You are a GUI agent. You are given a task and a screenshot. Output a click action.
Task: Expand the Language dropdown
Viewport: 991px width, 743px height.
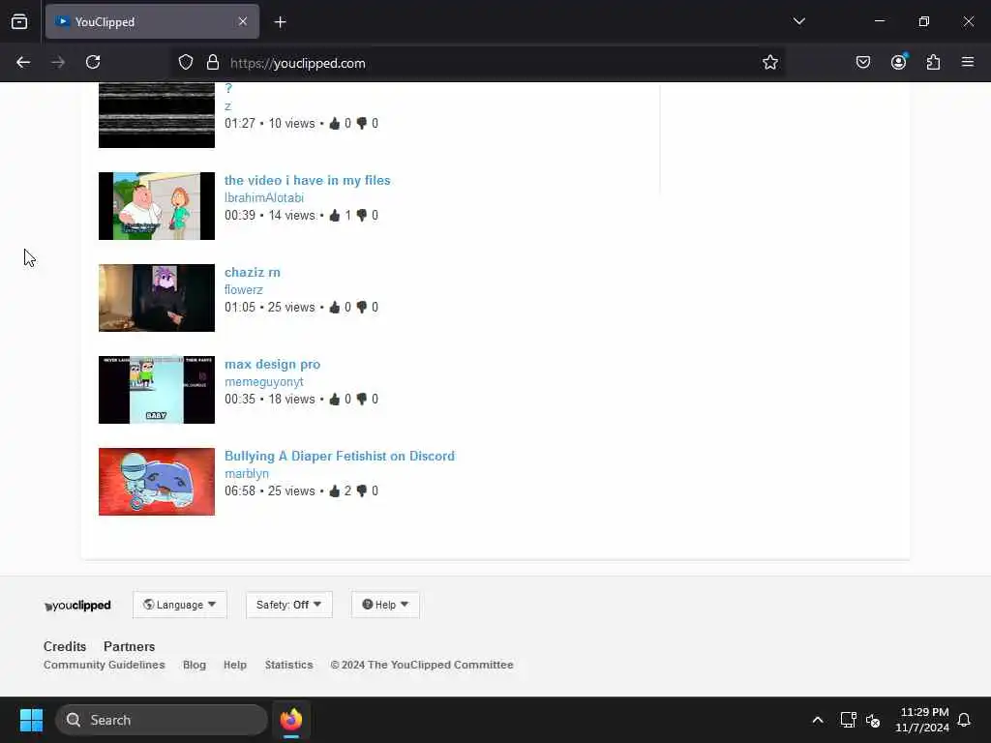[179, 605]
